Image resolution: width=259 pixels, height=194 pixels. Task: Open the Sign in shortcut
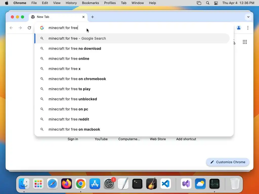(x=73, y=139)
